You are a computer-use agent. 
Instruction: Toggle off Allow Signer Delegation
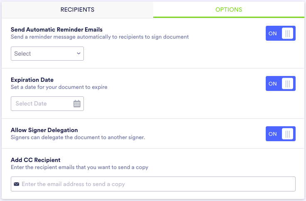click(x=280, y=134)
